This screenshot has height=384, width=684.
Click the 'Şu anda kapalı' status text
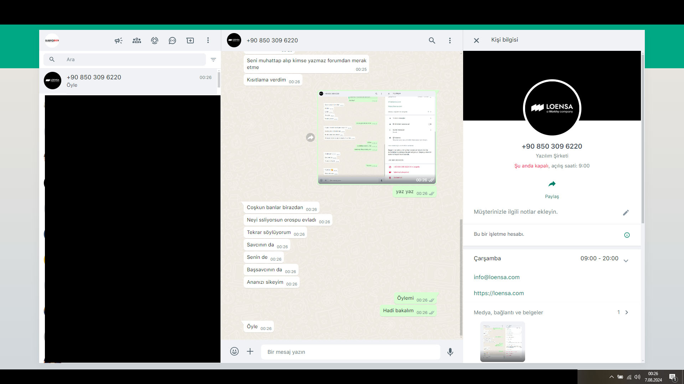[531, 166]
